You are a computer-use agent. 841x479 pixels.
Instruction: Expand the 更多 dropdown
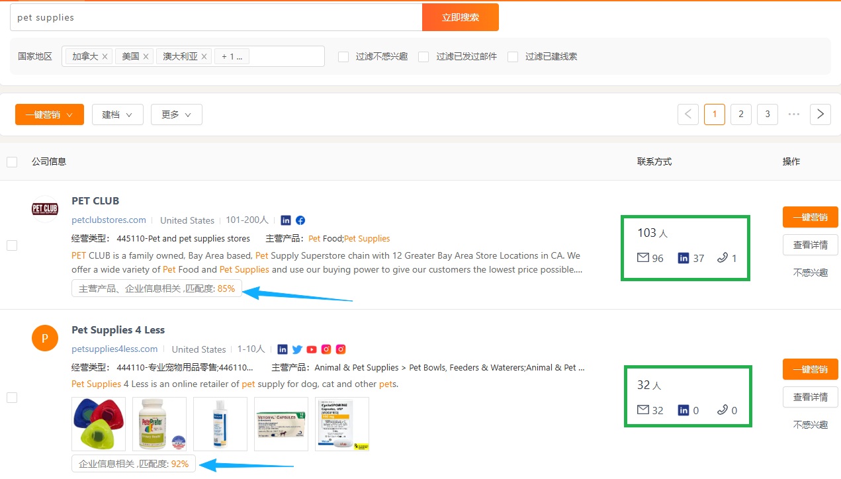tap(177, 114)
